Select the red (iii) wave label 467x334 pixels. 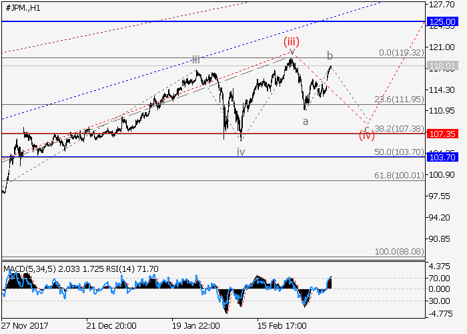tap(292, 41)
